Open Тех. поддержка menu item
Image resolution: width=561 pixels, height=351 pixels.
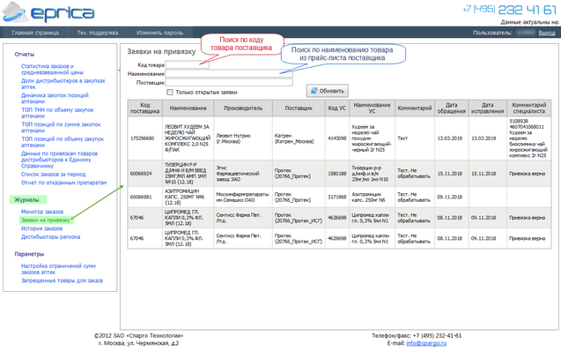click(x=97, y=33)
